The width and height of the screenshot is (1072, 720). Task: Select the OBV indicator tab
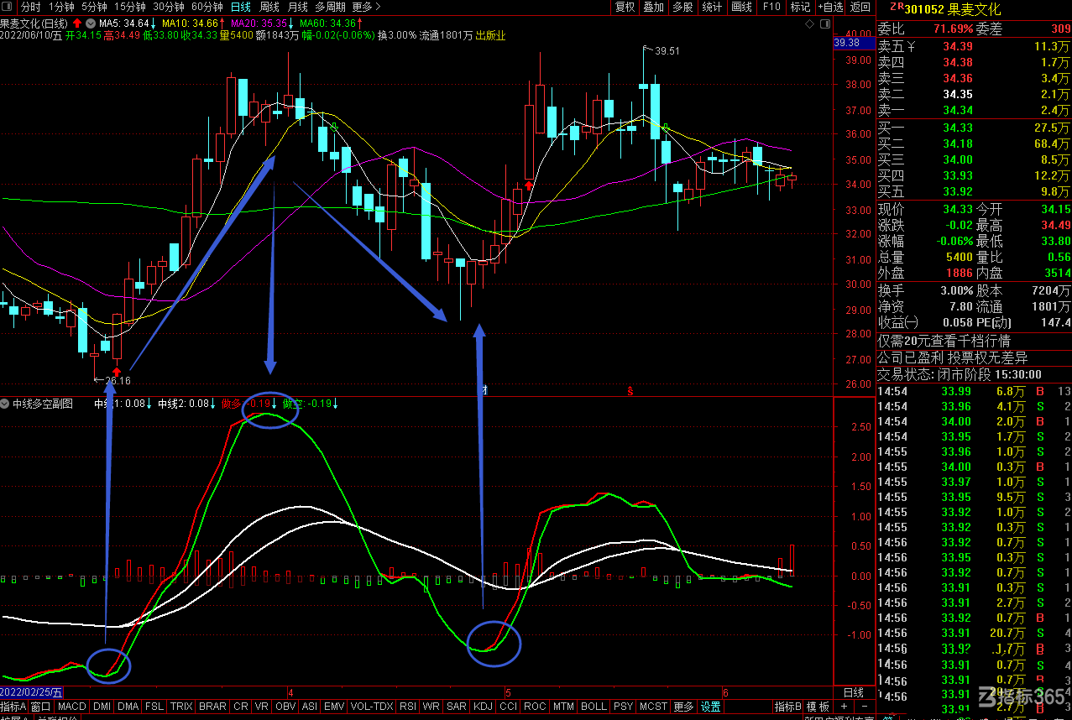pos(285,707)
